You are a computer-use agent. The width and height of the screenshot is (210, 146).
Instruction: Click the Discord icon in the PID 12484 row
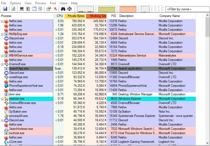(6, 38)
